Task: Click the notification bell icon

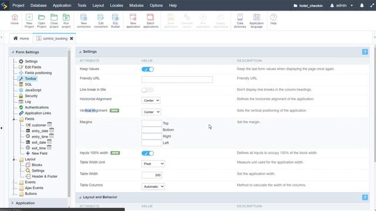Action: 362,5
